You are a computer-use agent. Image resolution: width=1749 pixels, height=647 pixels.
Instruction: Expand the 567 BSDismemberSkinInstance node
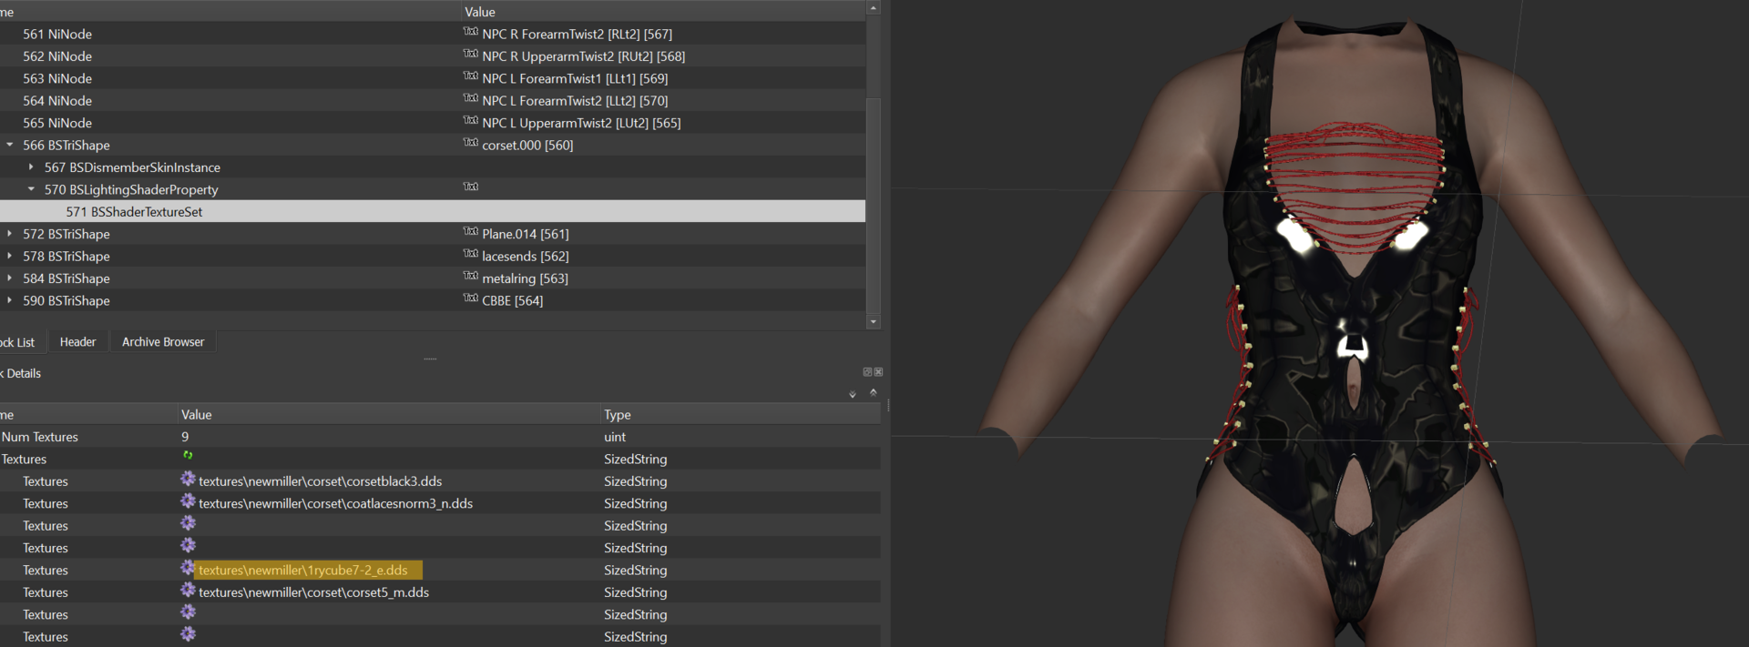pyautogui.click(x=31, y=167)
